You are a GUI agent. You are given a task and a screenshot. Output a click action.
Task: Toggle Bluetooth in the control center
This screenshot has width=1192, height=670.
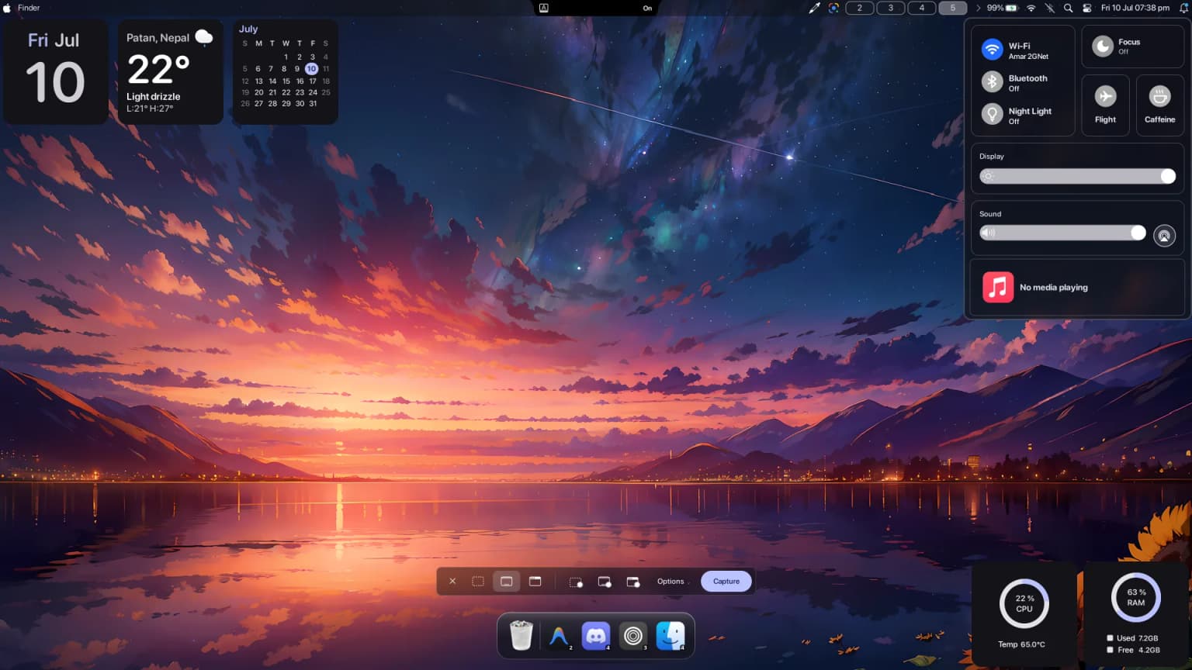pos(992,81)
